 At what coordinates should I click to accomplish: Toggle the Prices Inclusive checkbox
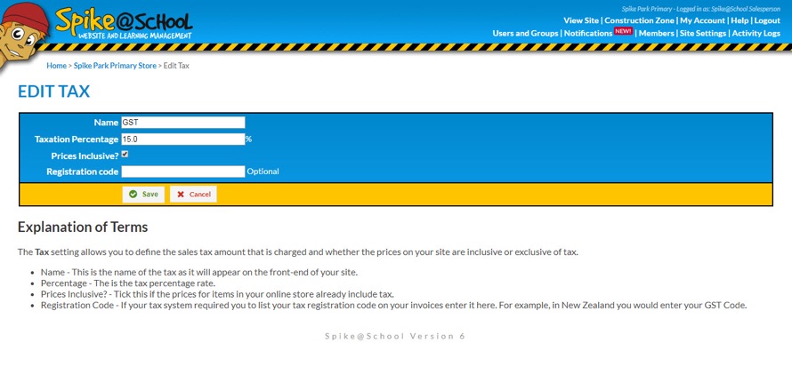(125, 155)
